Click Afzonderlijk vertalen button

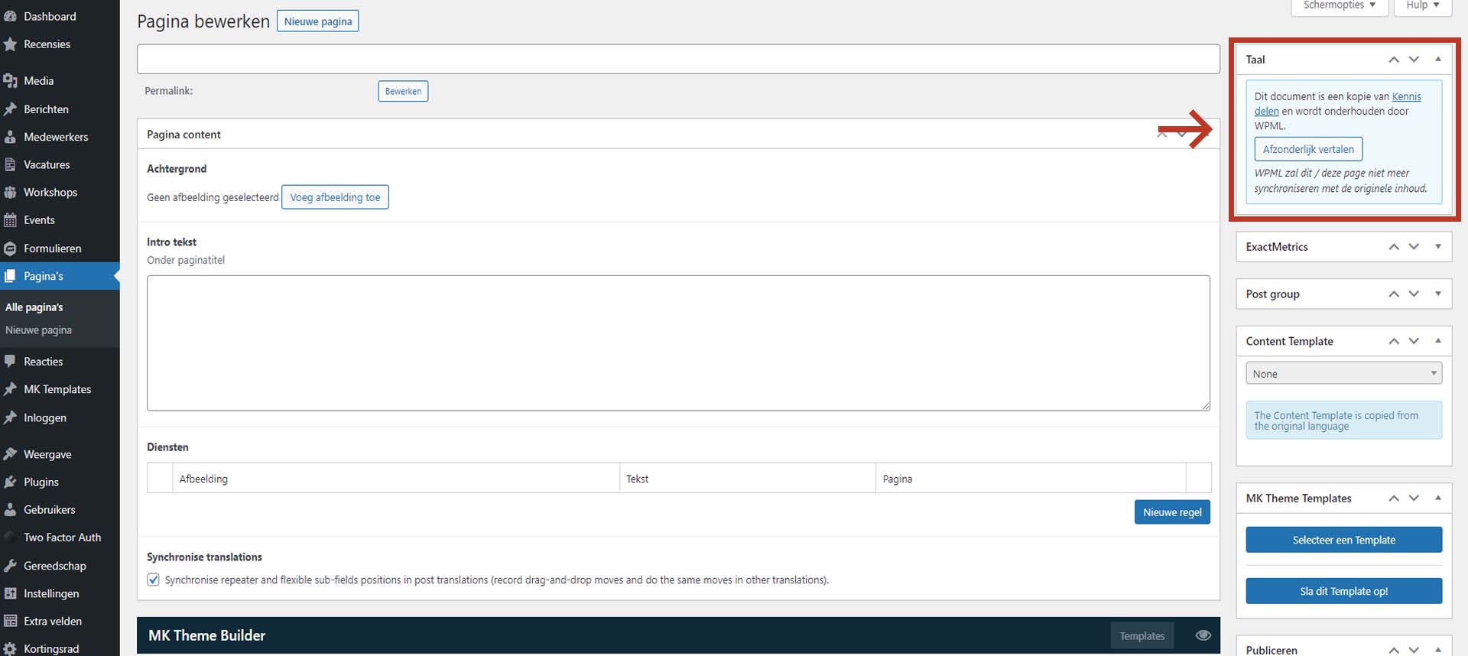click(x=1308, y=149)
